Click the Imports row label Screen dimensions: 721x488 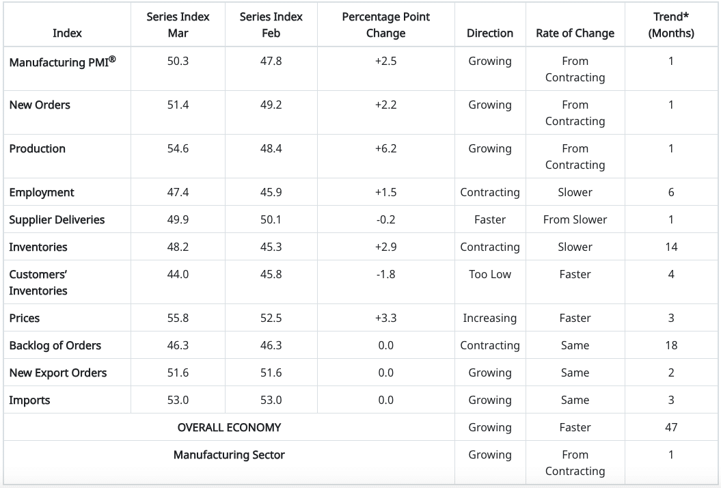click(29, 400)
